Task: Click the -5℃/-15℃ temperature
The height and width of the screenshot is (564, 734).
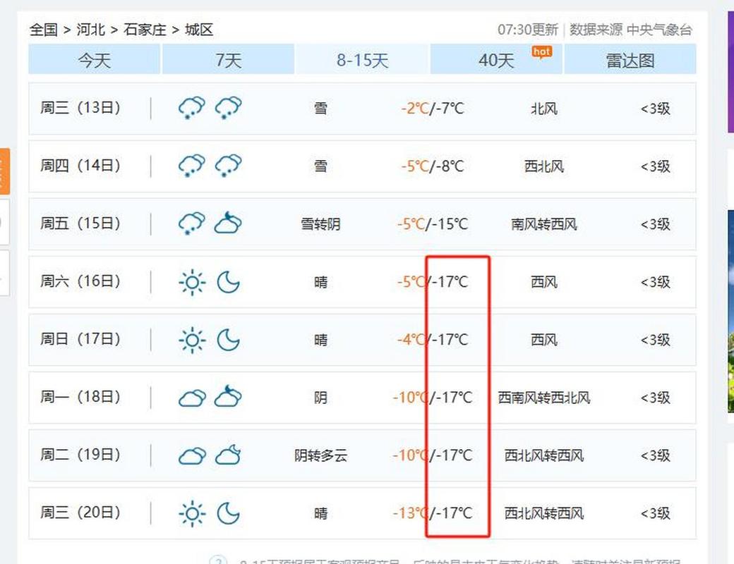Action: pyautogui.click(x=433, y=224)
